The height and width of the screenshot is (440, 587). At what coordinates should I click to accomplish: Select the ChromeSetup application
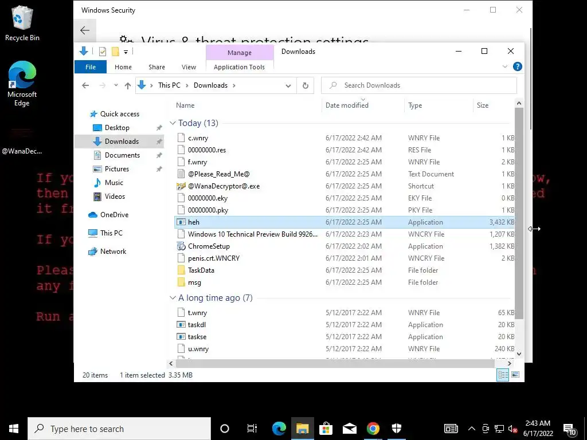[x=345, y=246]
